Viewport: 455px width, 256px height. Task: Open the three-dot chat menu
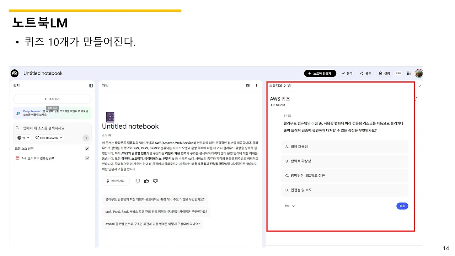point(256,85)
